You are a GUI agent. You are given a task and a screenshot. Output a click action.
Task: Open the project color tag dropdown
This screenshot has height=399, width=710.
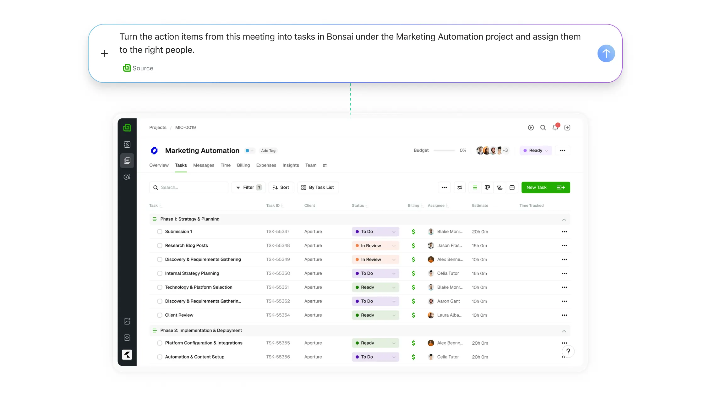[x=249, y=151]
